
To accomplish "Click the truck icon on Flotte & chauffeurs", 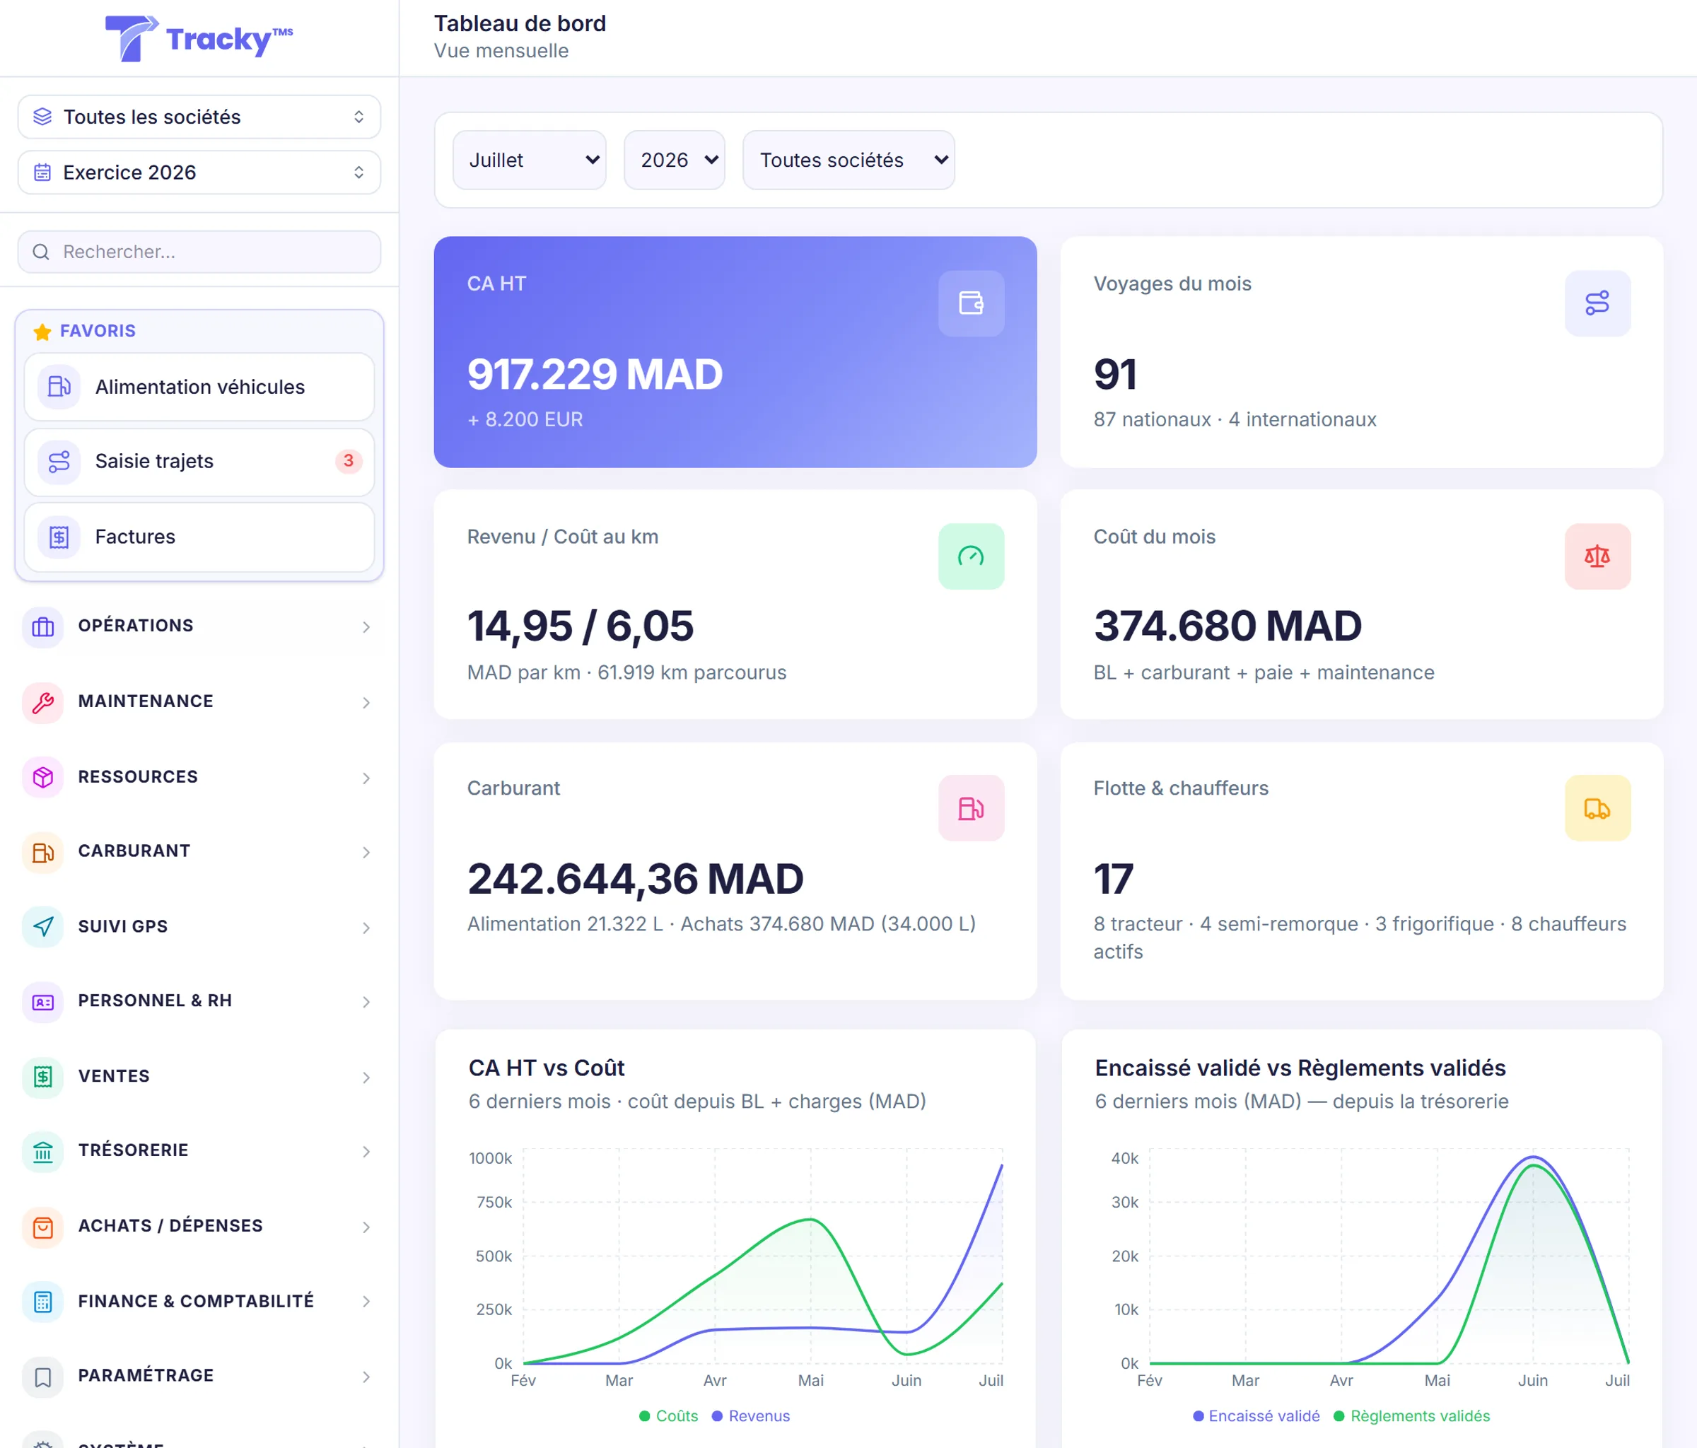I will tap(1597, 808).
